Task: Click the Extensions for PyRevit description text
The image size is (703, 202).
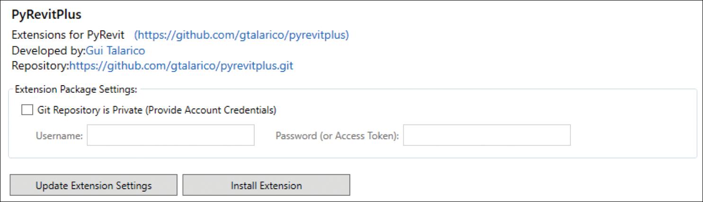Action: click(x=68, y=35)
